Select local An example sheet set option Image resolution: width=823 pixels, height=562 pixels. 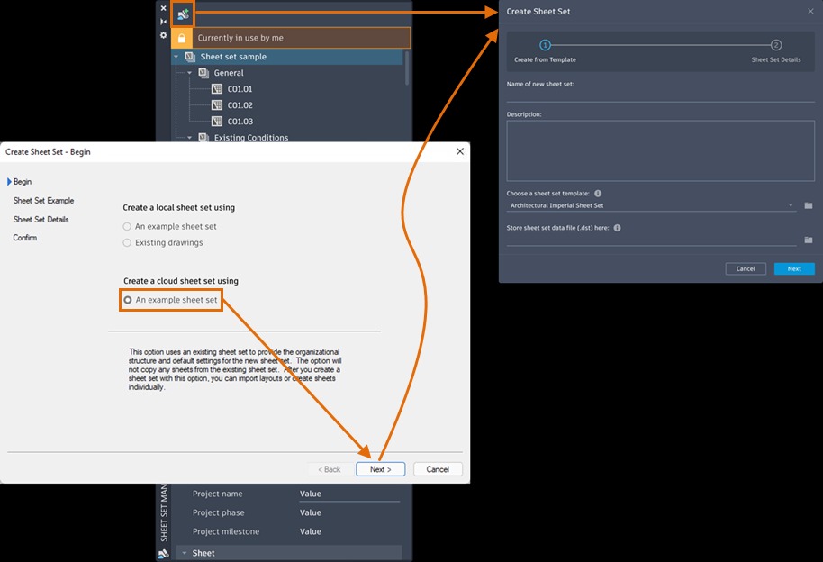(x=127, y=226)
